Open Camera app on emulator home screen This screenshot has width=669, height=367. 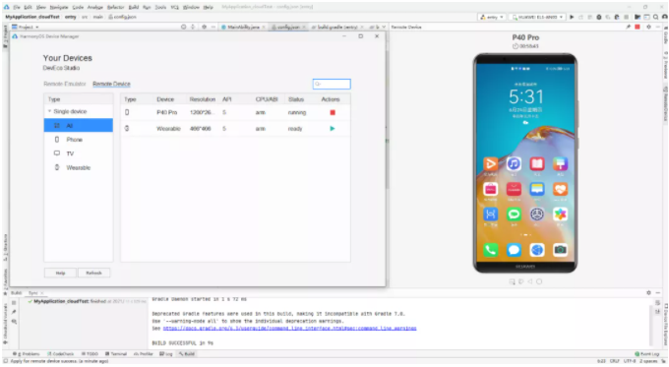tap(560, 250)
